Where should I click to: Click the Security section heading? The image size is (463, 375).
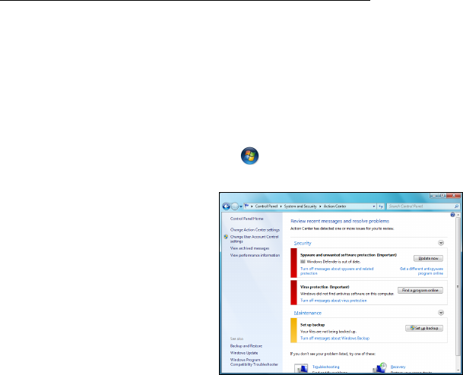[303, 243]
